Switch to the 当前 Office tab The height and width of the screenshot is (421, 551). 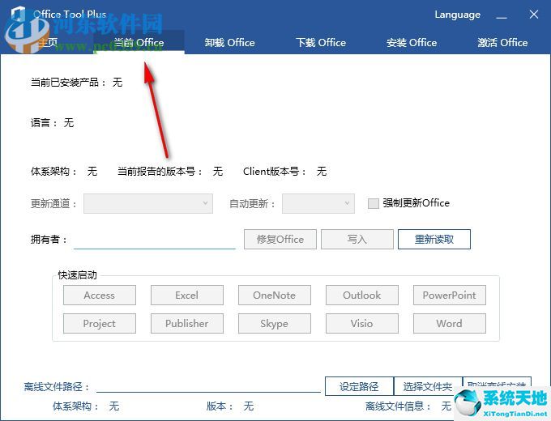point(139,42)
